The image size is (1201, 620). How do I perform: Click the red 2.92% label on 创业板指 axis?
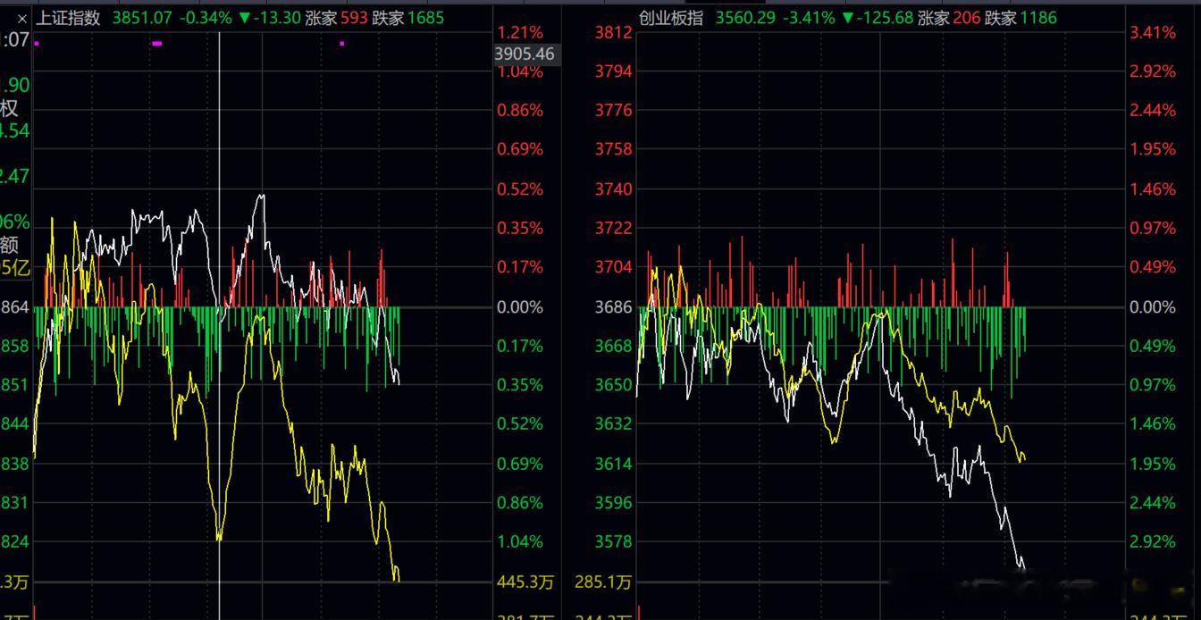click(1153, 71)
